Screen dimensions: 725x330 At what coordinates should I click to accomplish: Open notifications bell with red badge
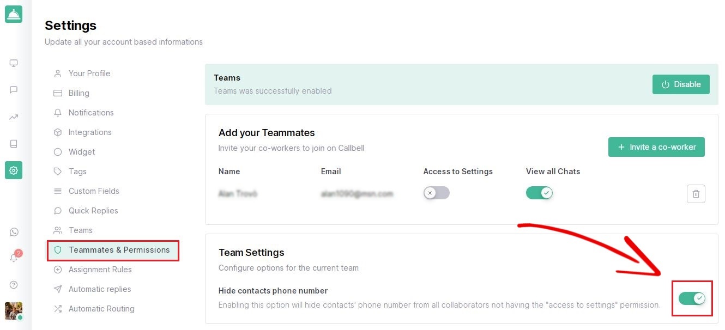(14, 258)
